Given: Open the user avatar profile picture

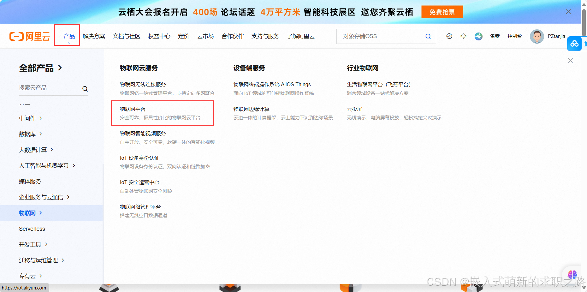Looking at the screenshot, I should point(537,36).
